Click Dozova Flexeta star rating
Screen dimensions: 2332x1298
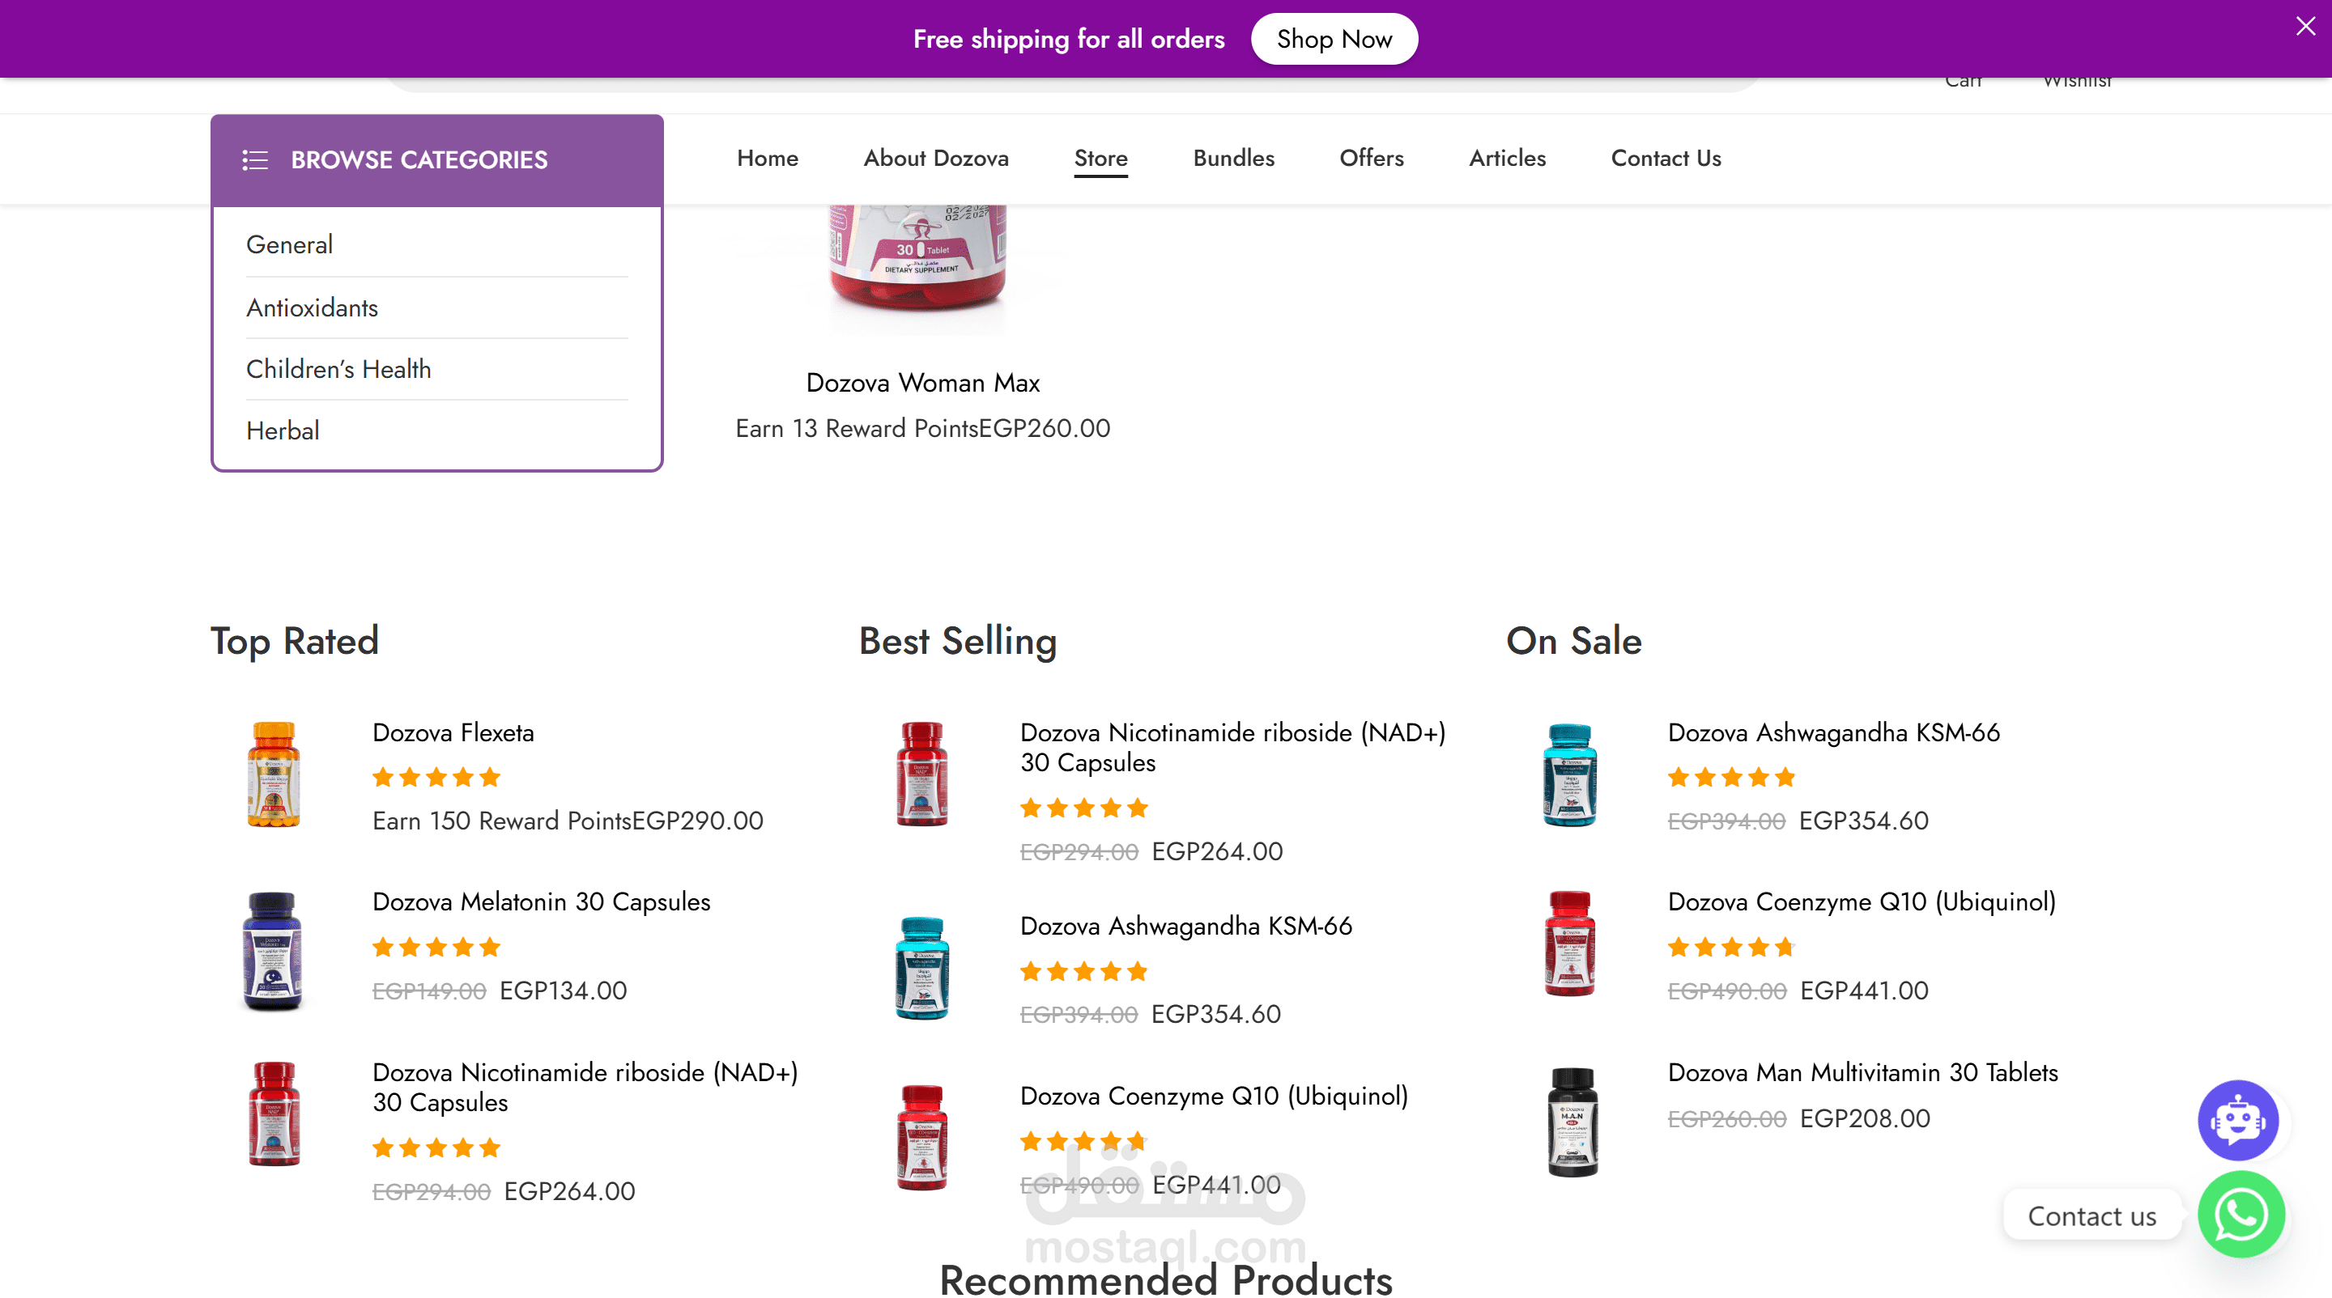pos(436,777)
